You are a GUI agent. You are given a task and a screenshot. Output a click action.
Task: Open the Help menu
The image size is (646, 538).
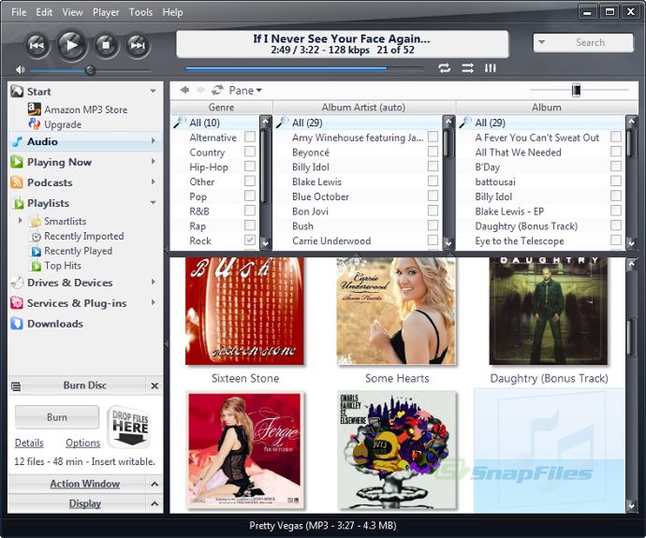[172, 12]
